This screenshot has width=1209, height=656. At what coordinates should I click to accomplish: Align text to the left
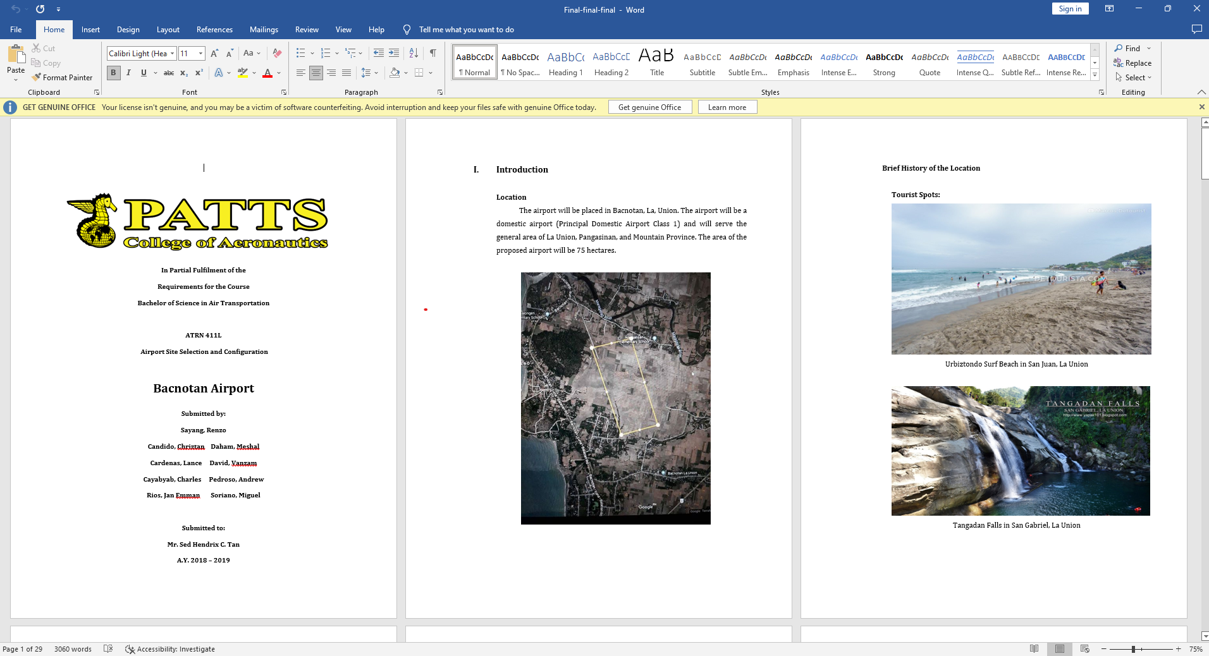point(301,73)
